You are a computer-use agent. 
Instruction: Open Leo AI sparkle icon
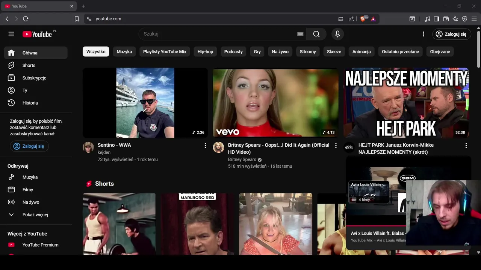(455, 19)
